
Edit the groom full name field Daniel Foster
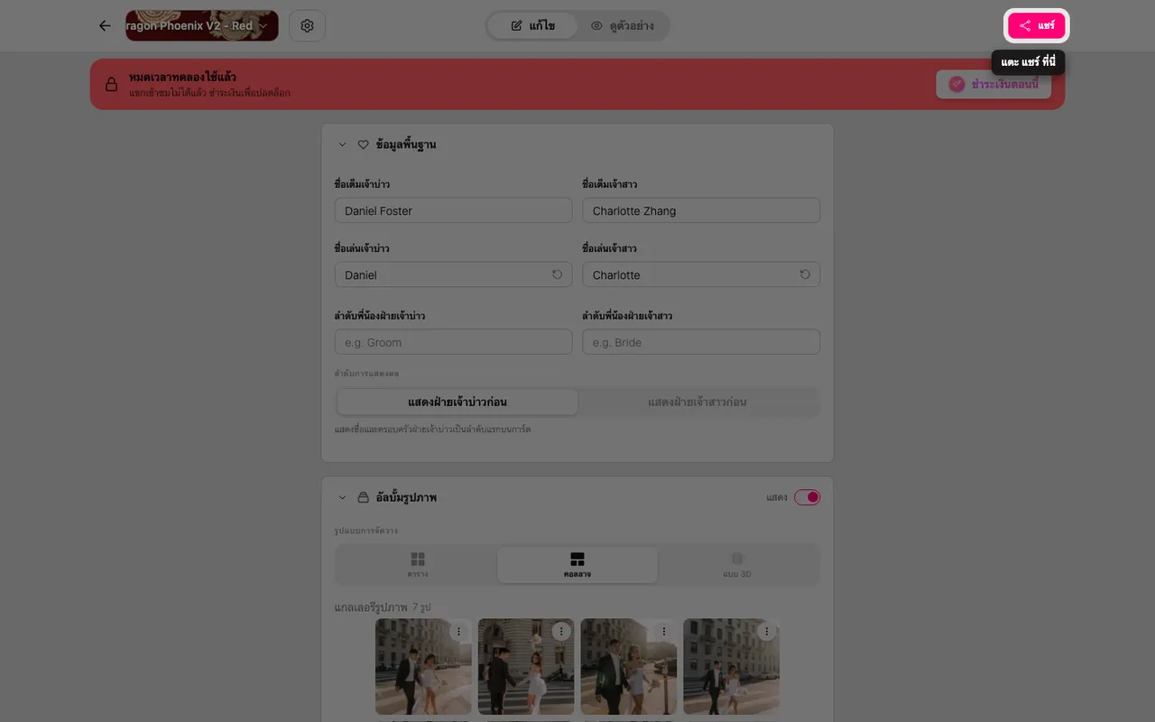[x=453, y=210]
